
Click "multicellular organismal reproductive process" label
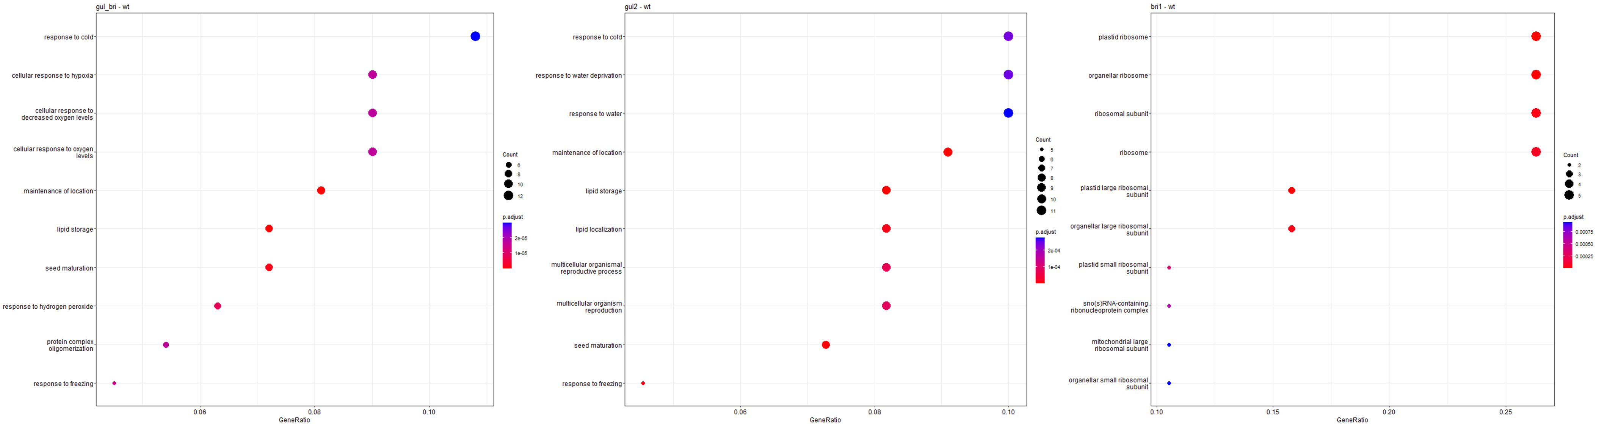pyautogui.click(x=586, y=268)
